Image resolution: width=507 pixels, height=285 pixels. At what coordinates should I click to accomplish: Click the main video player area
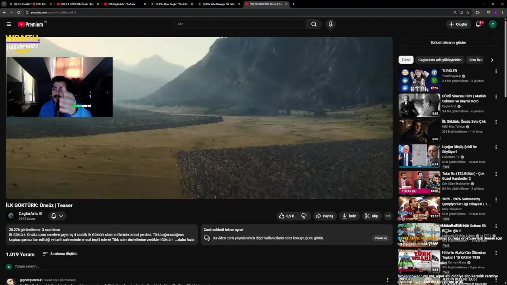click(199, 118)
